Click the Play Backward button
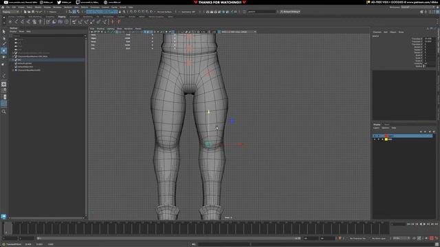This screenshot has height=247, width=440. pyautogui.click(x=421, y=224)
